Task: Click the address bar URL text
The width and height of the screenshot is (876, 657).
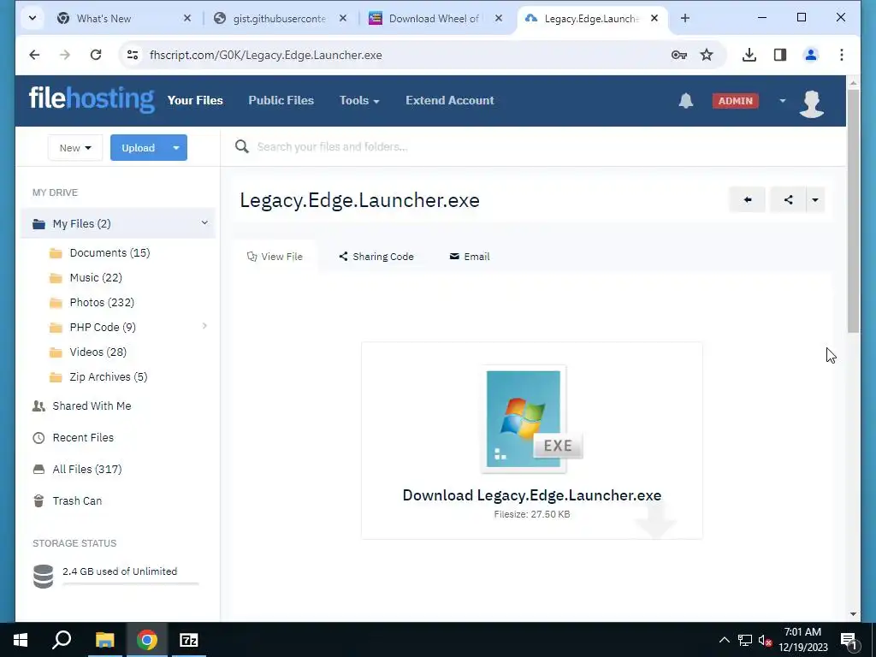Action: [266, 55]
